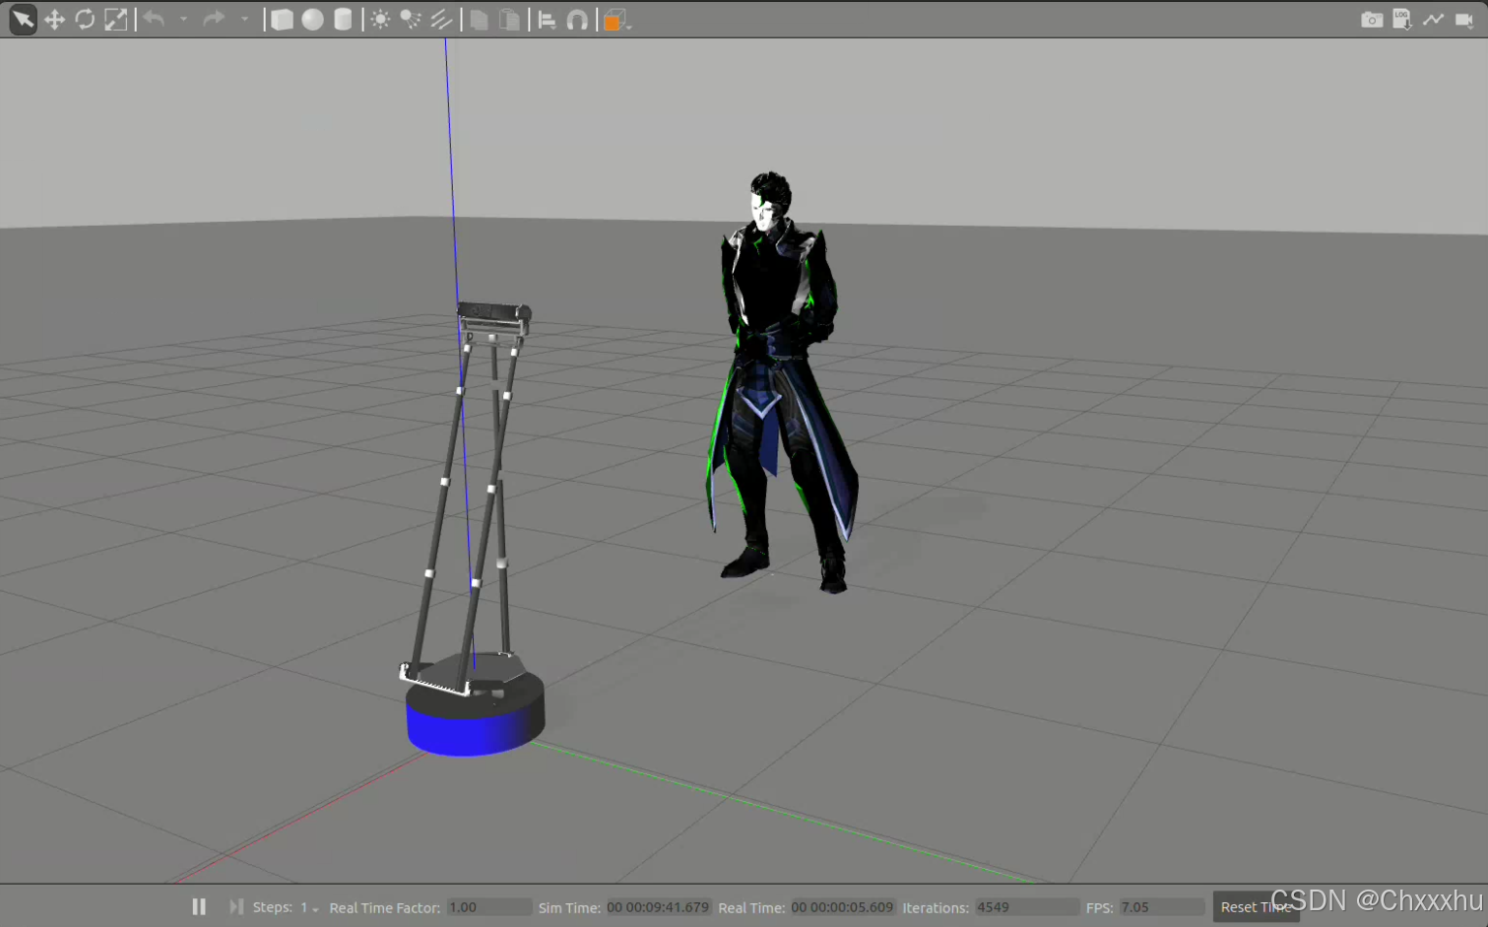Insert a sphere shape
This screenshot has height=927, width=1488.
point(312,20)
